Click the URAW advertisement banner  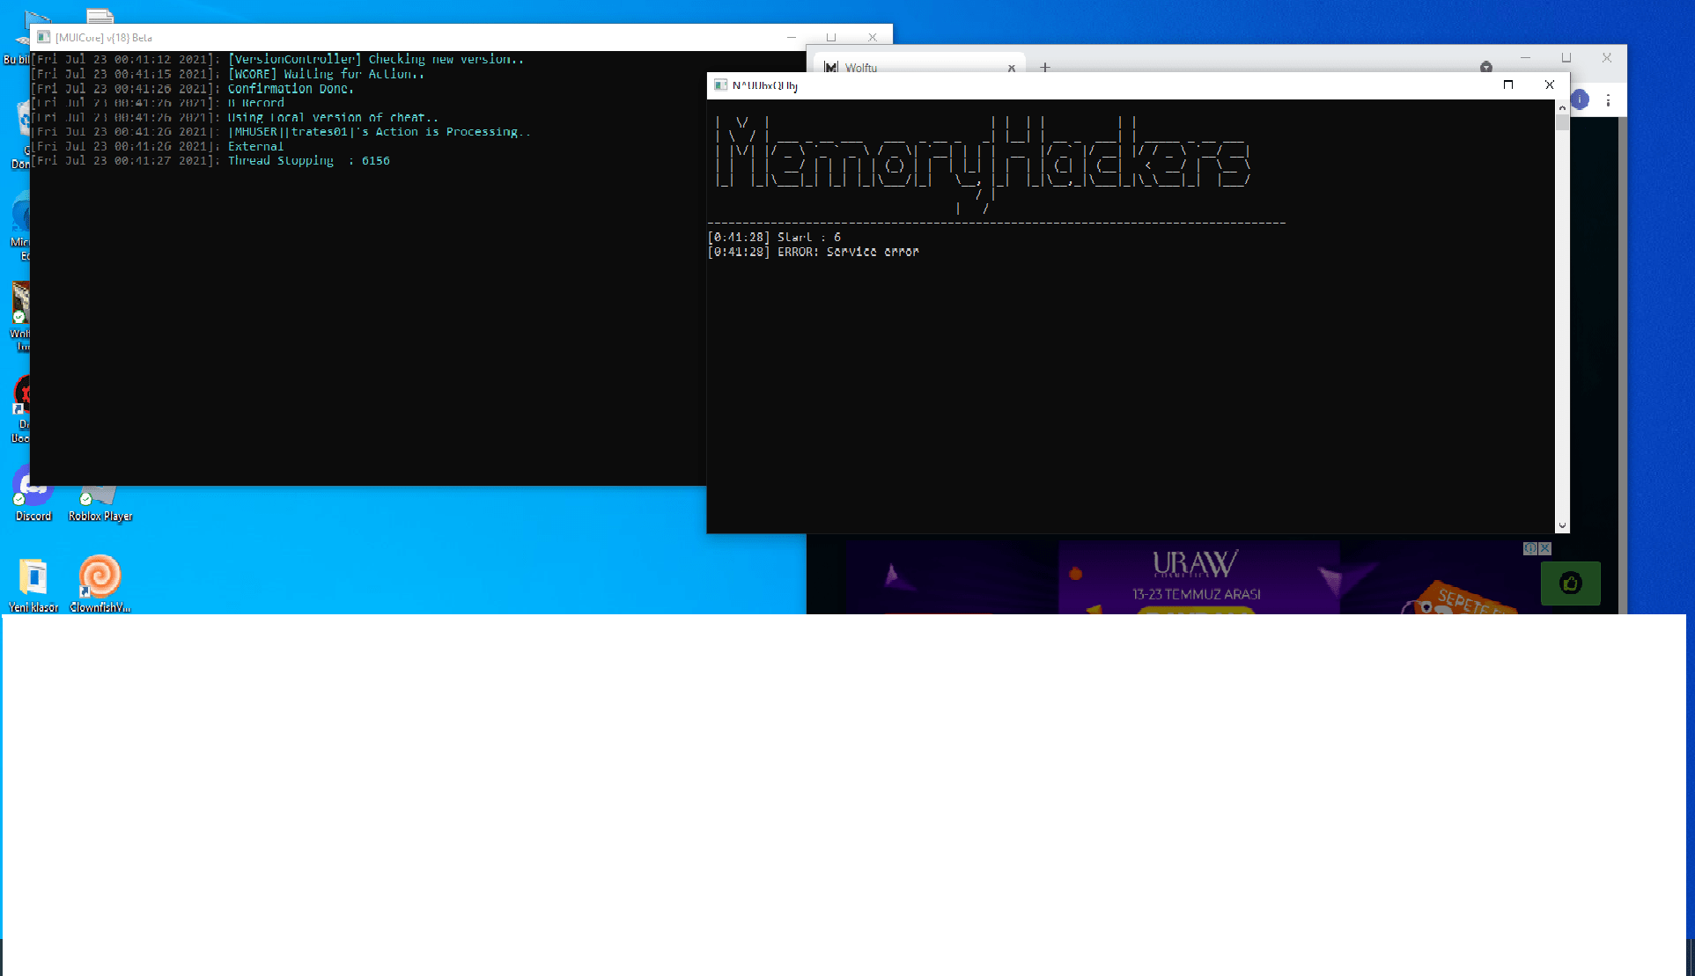1198,577
